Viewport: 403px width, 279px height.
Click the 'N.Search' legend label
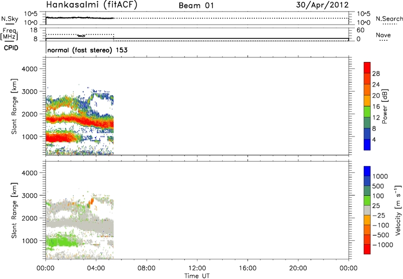(x=389, y=19)
